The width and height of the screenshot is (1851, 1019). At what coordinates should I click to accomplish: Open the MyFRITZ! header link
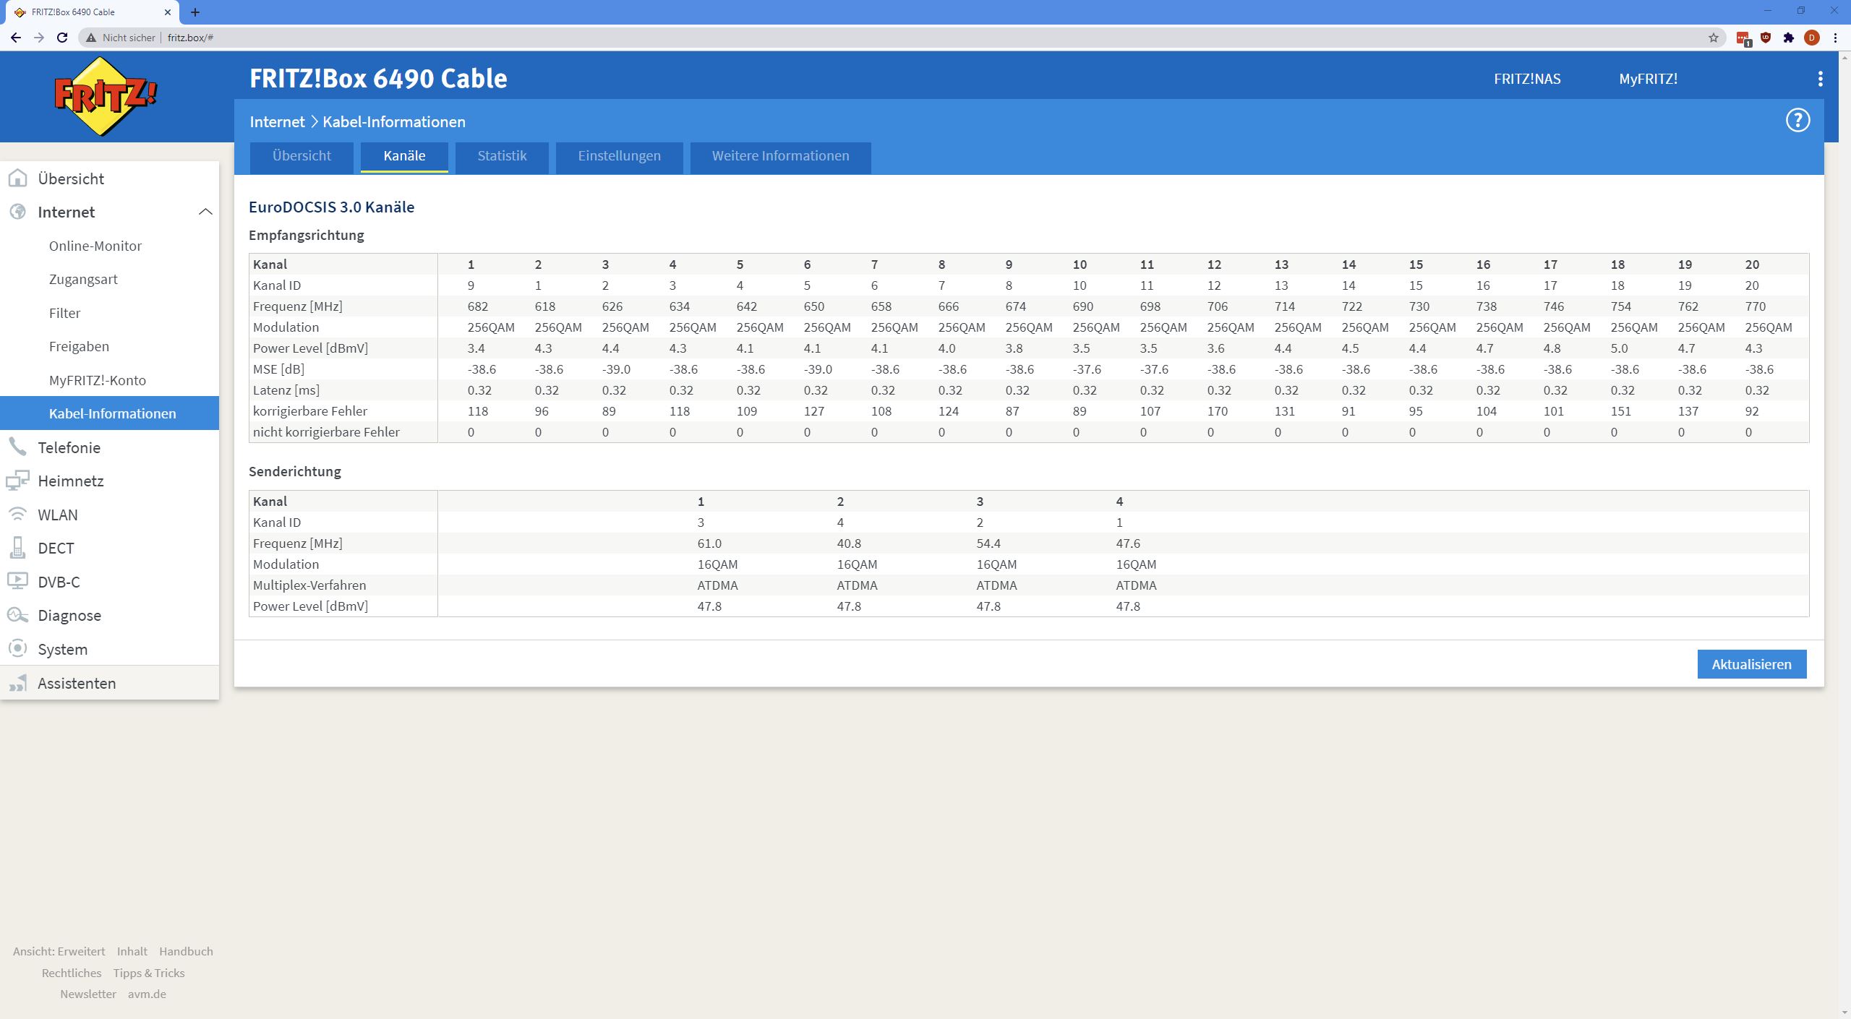1648,79
